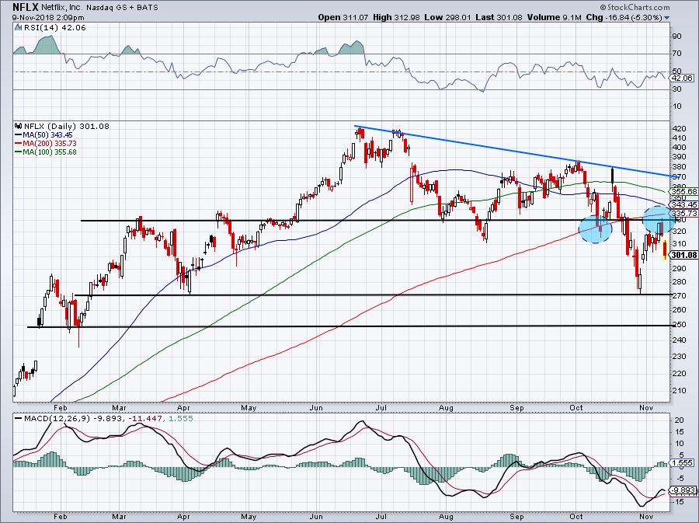The width and height of the screenshot is (699, 523).
Task: Click the Open 311.07 value
Action: click(343, 18)
